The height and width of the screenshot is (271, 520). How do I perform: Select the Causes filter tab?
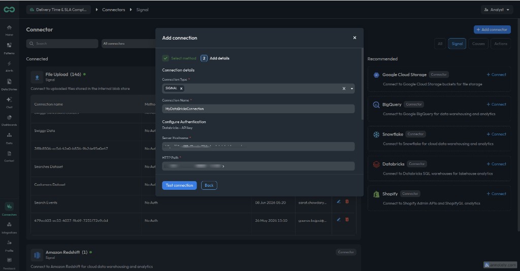(478, 44)
